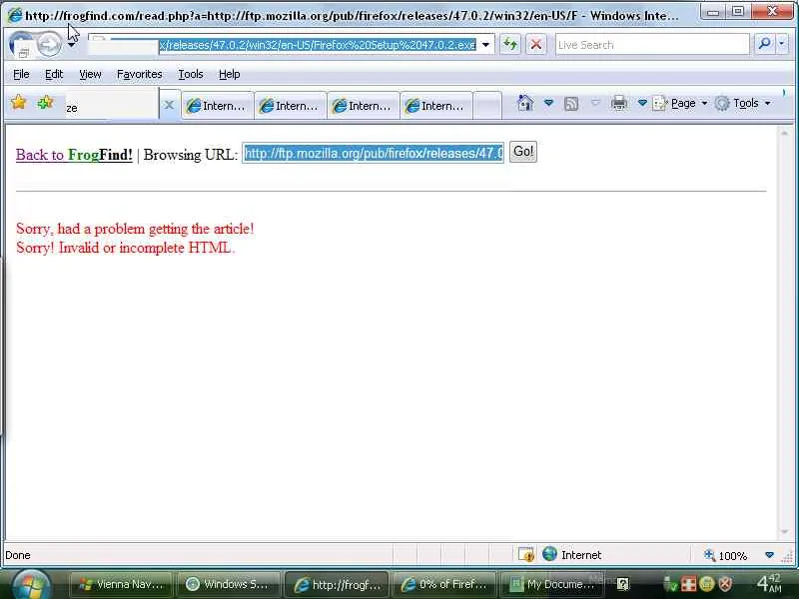
Task: Open the Tools menu in menu bar
Action: point(191,74)
